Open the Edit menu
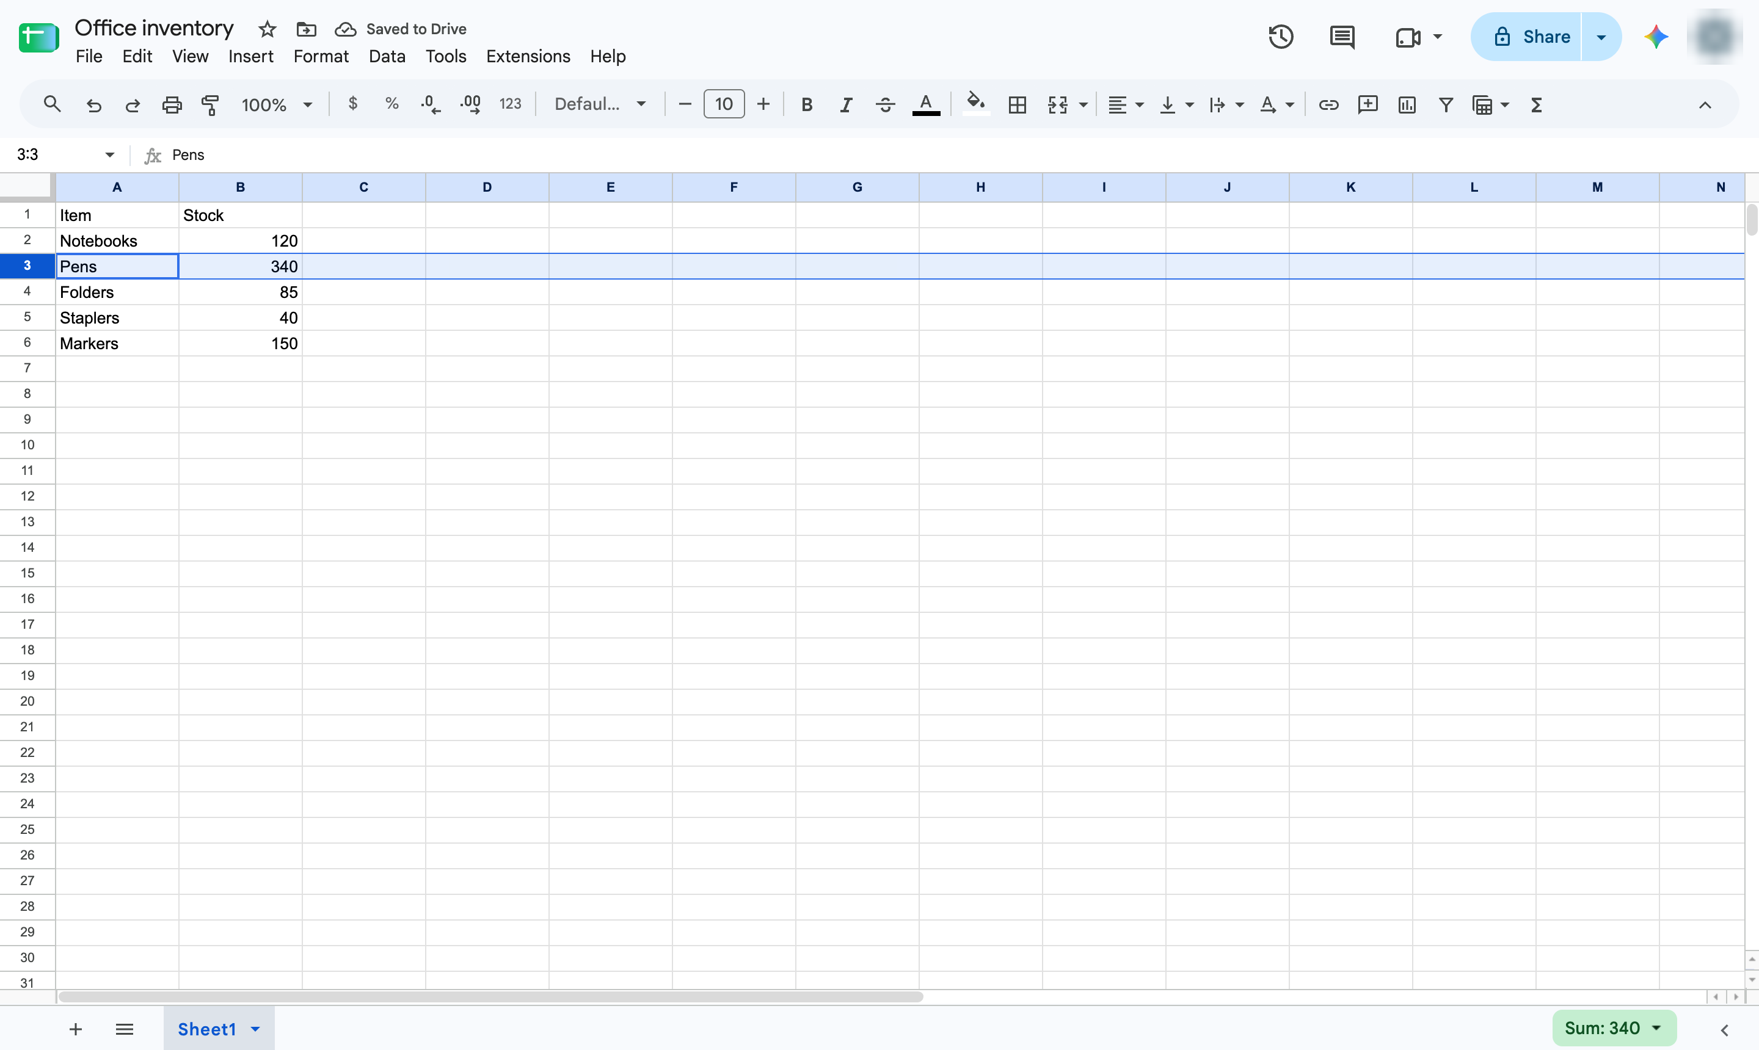1759x1050 pixels. (137, 57)
